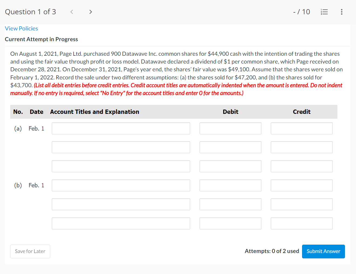This screenshot has width=356, height=274.
Task: Go to the previous question arrow
Action: point(72,12)
